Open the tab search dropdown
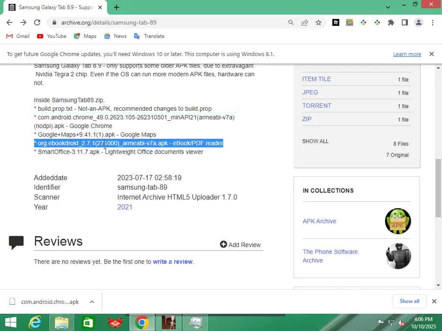442x331 pixels. (388, 7)
